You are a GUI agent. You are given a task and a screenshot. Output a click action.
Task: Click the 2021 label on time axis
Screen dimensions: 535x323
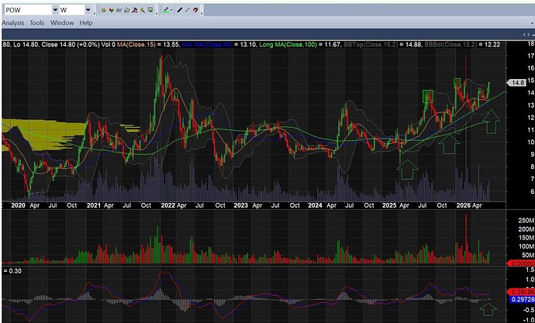coord(94,205)
